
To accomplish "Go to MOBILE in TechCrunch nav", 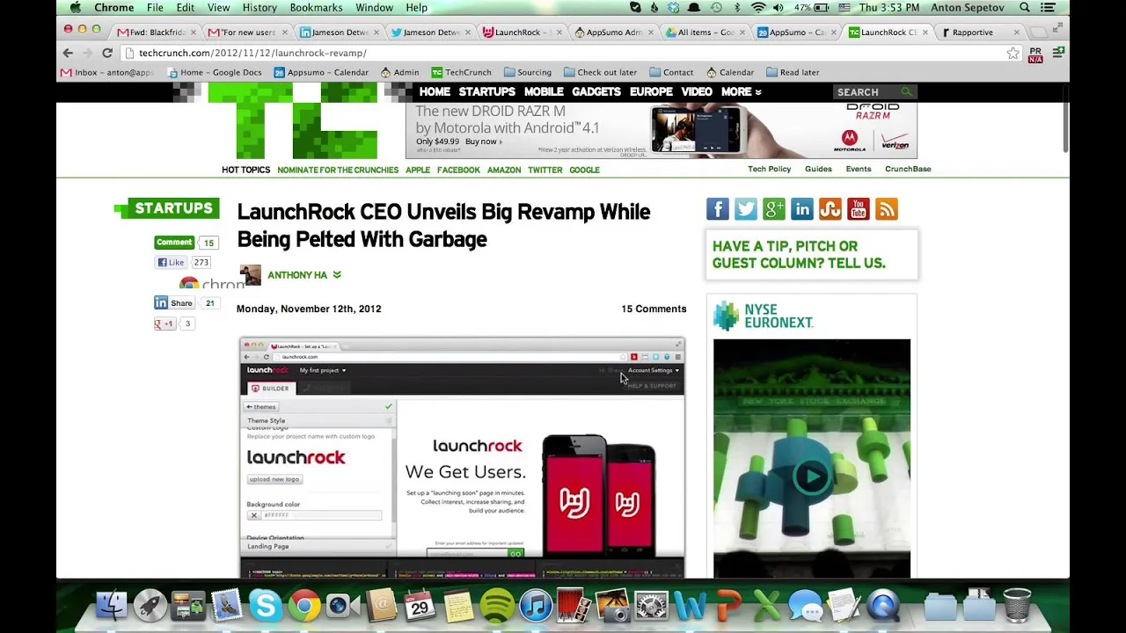I will (544, 91).
